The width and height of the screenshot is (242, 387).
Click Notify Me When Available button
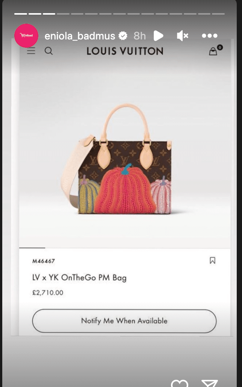pyautogui.click(x=124, y=321)
